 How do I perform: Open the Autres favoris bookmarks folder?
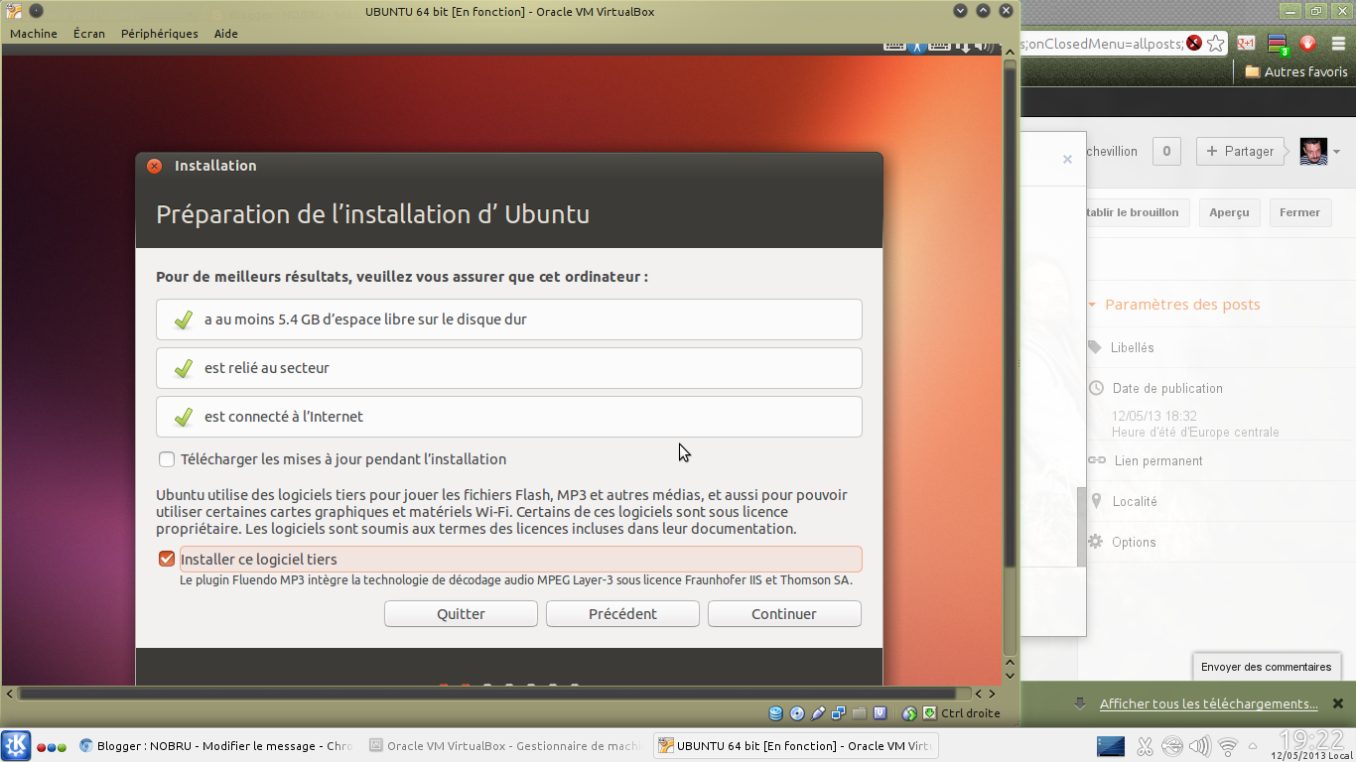pos(1295,71)
